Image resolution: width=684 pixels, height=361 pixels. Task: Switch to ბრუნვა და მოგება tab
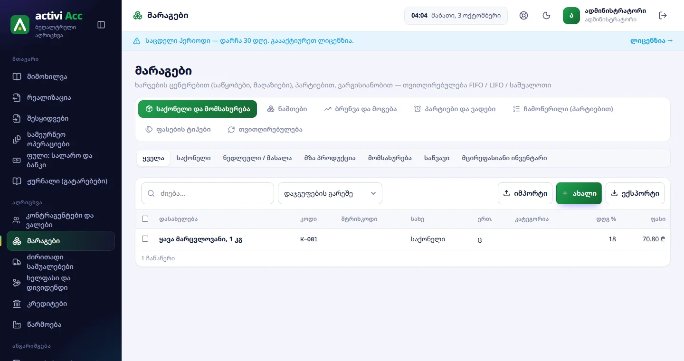click(x=360, y=109)
